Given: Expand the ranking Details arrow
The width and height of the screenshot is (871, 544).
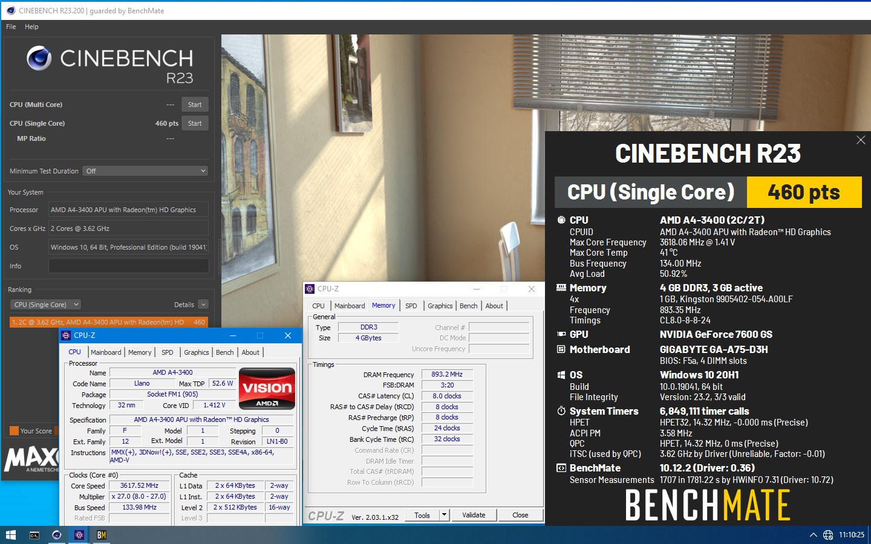Looking at the screenshot, I should click(x=203, y=305).
